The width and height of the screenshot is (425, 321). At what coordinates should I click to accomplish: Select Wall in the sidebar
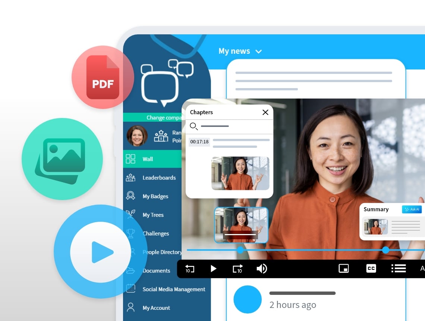pos(152,159)
